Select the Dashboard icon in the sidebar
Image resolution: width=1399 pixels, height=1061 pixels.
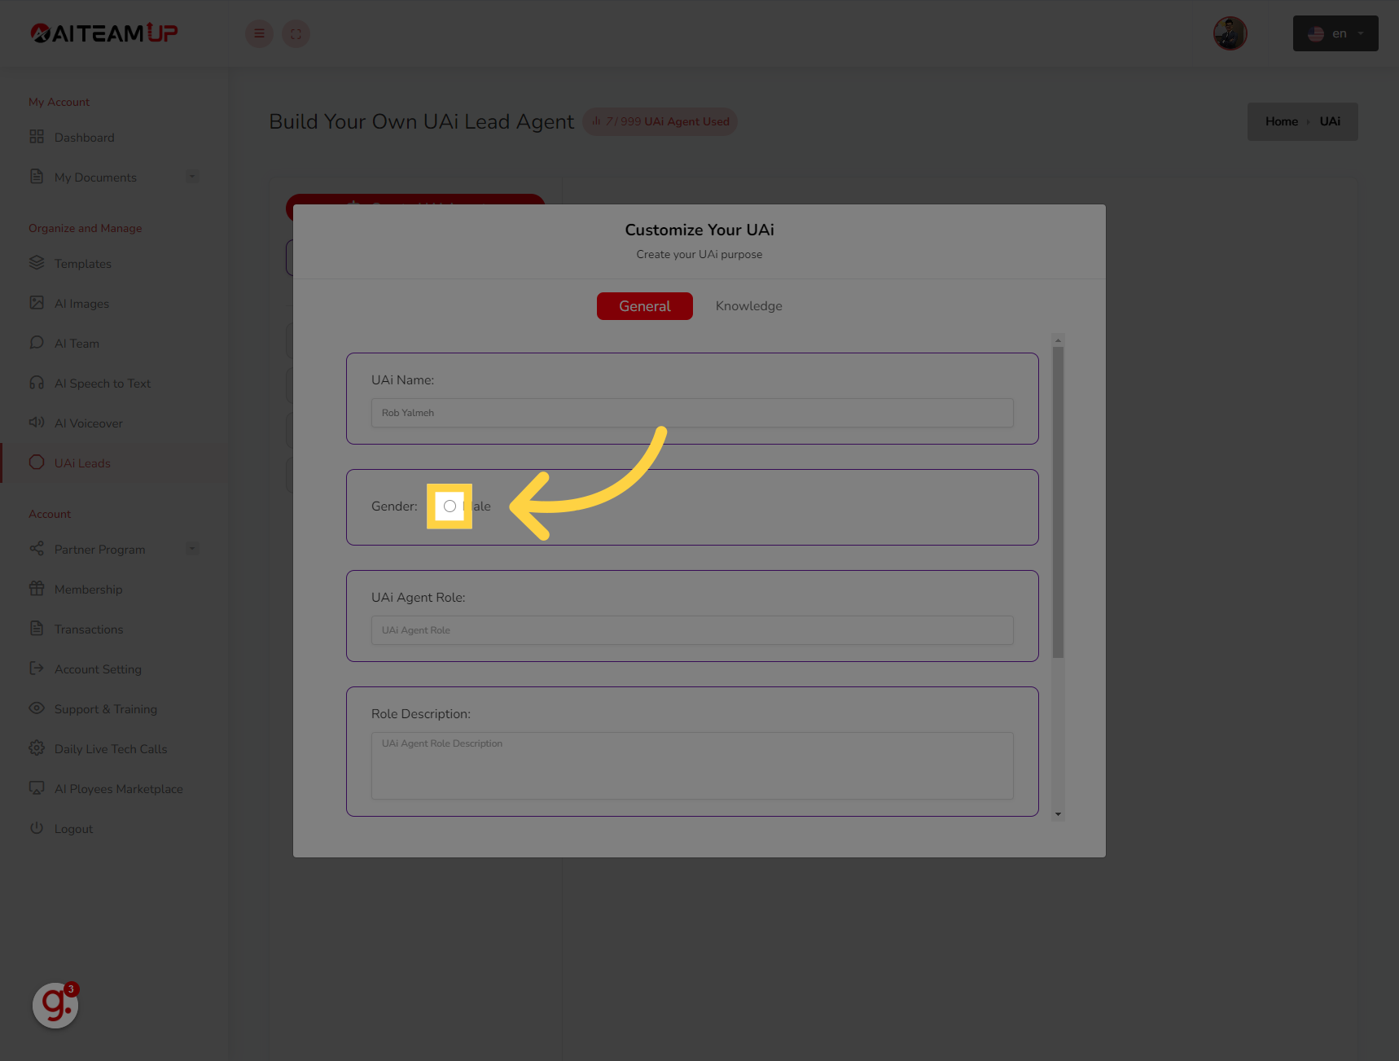click(37, 137)
